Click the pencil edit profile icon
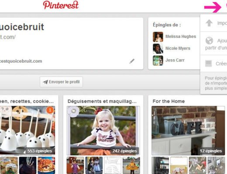Viewport: 227px width, 174px height. pos(132,61)
